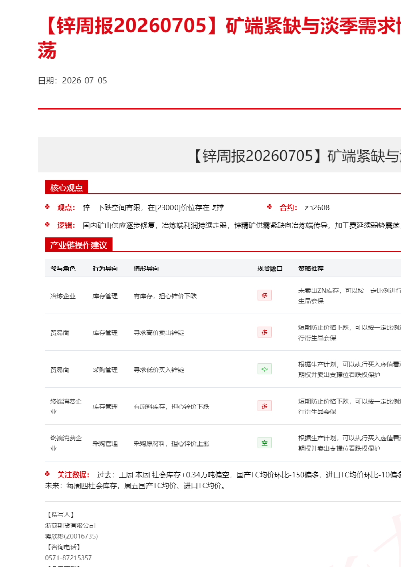Click the red bullet beside 合约
Image resolution: width=401 pixels, height=567 pixels.
click(x=269, y=206)
